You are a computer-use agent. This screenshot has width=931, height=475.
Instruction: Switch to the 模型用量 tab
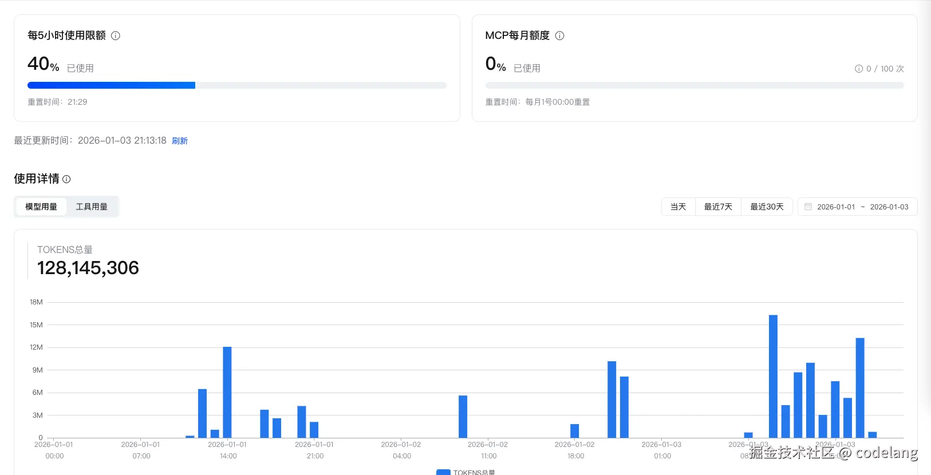(41, 207)
